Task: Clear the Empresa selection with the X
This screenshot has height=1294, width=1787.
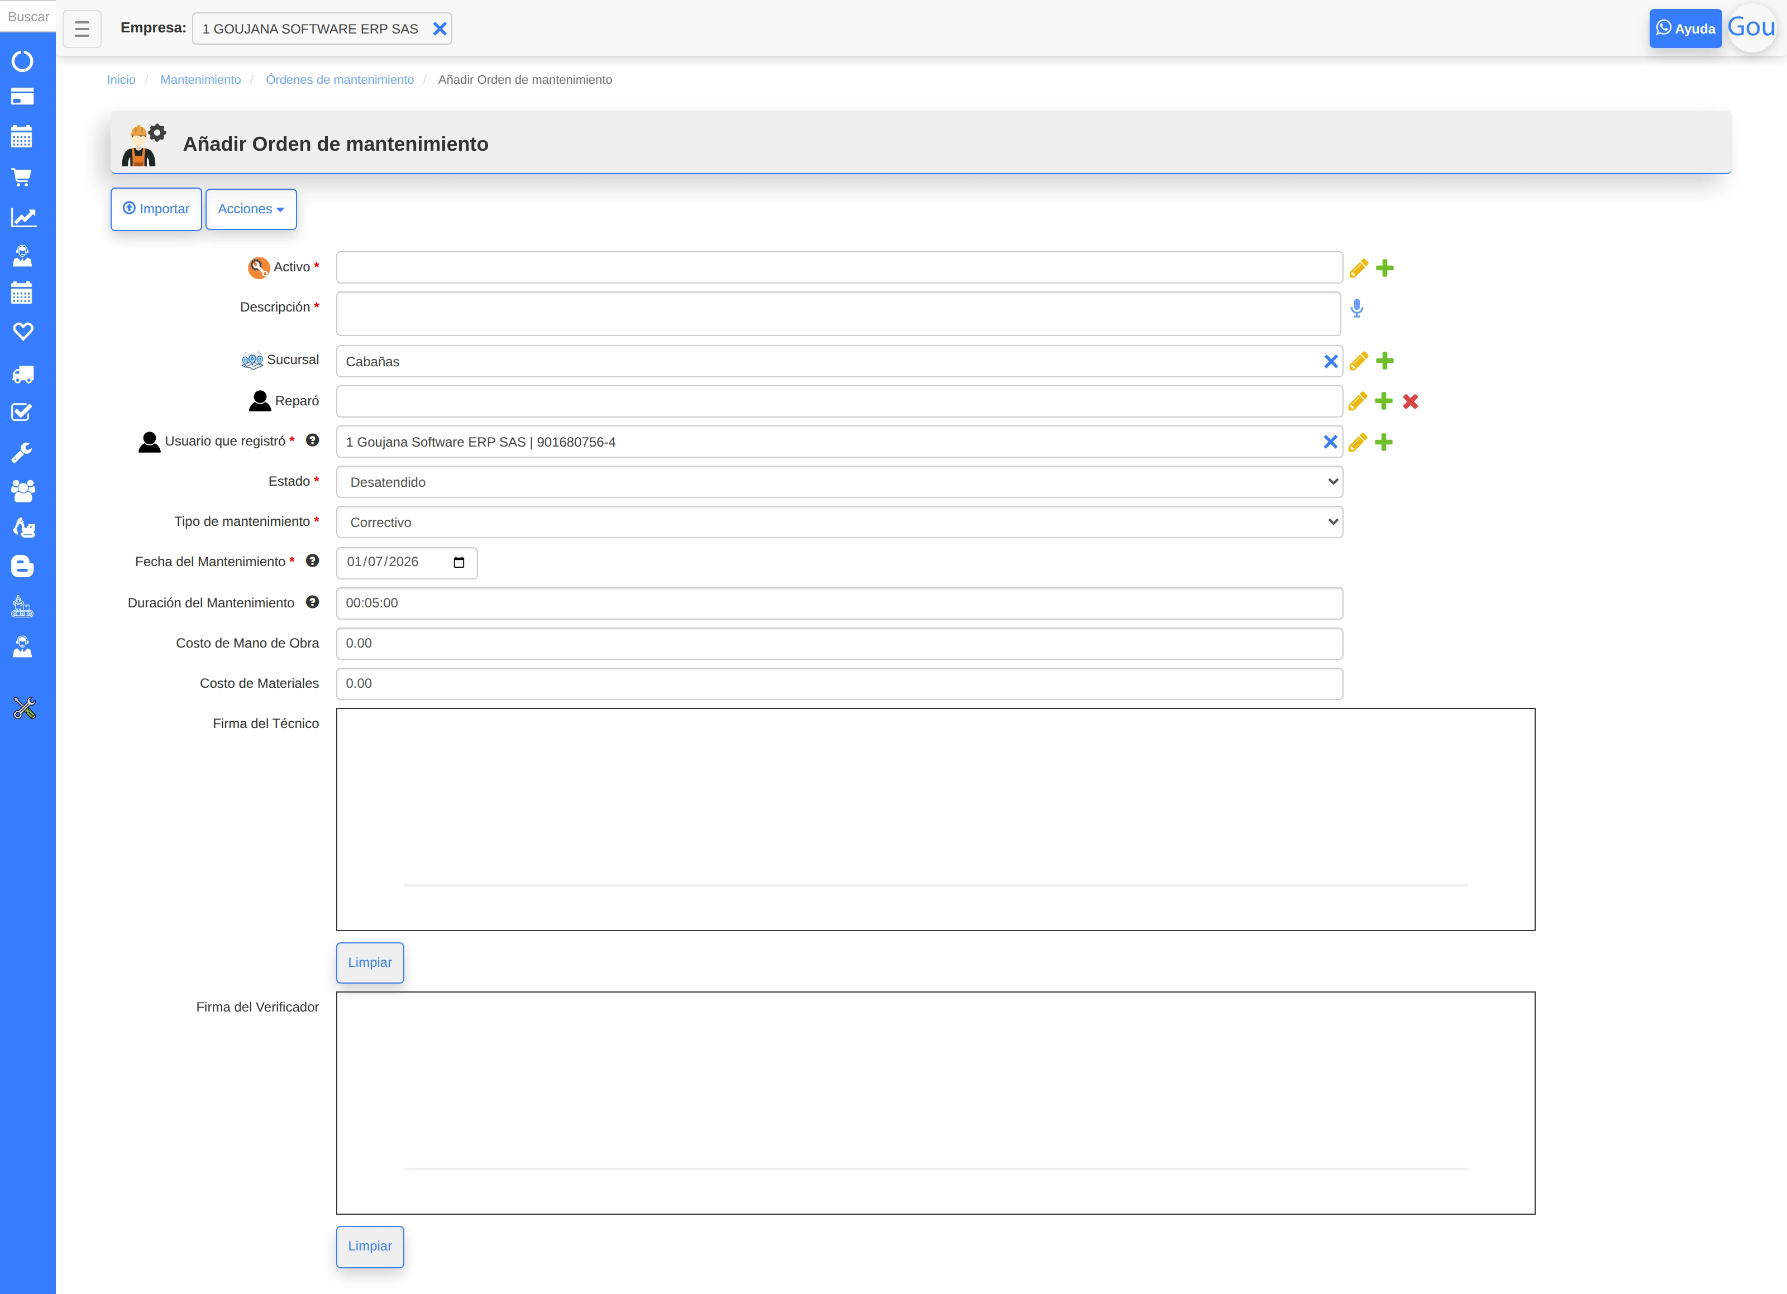Action: coord(439,29)
